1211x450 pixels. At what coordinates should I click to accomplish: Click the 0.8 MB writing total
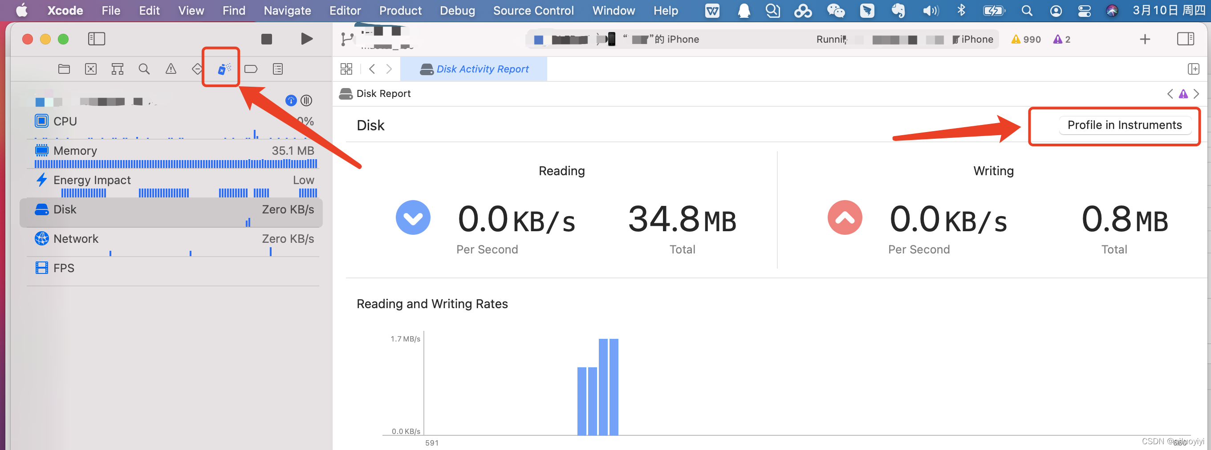pyautogui.click(x=1125, y=219)
